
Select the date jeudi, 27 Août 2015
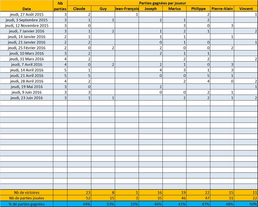coord(26,15)
